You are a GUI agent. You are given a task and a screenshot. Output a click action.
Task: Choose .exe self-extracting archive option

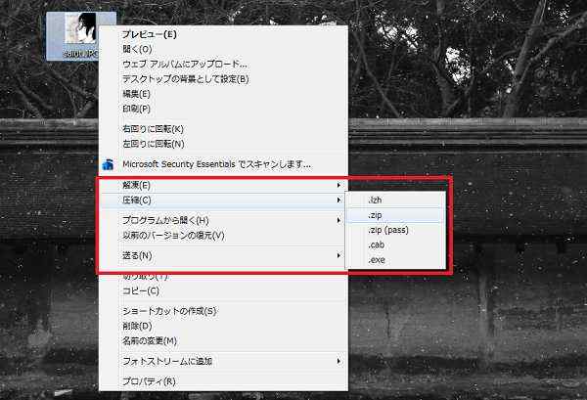pyautogui.click(x=377, y=259)
